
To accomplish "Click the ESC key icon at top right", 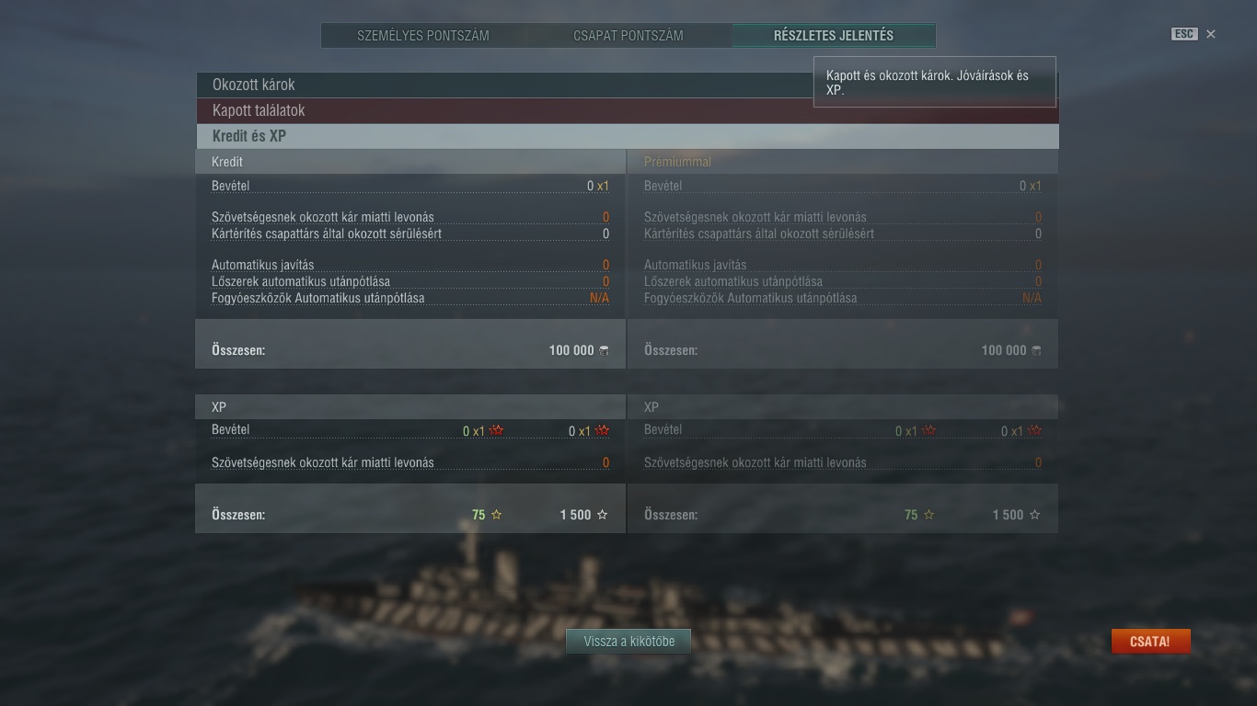I will (x=1184, y=34).
